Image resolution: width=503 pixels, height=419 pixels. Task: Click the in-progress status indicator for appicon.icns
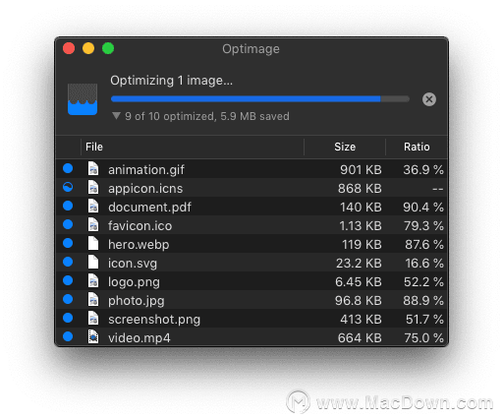(x=68, y=187)
